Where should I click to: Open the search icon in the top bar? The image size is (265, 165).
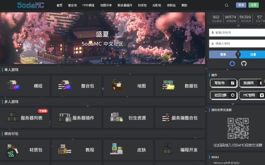(226, 5)
